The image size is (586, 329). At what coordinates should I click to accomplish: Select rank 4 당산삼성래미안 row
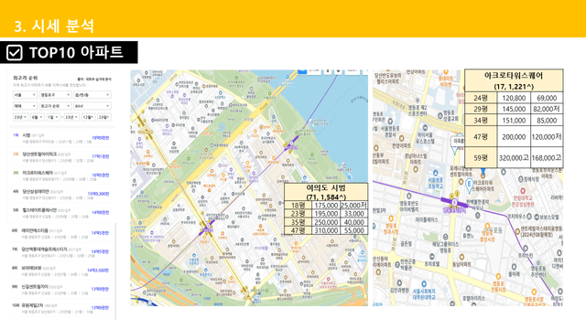tap(61, 194)
